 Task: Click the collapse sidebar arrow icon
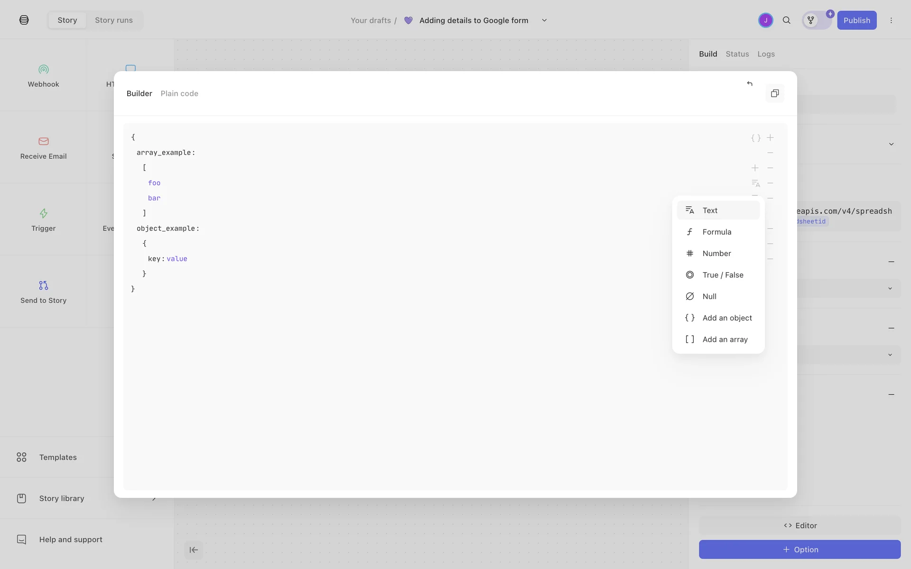click(x=194, y=550)
